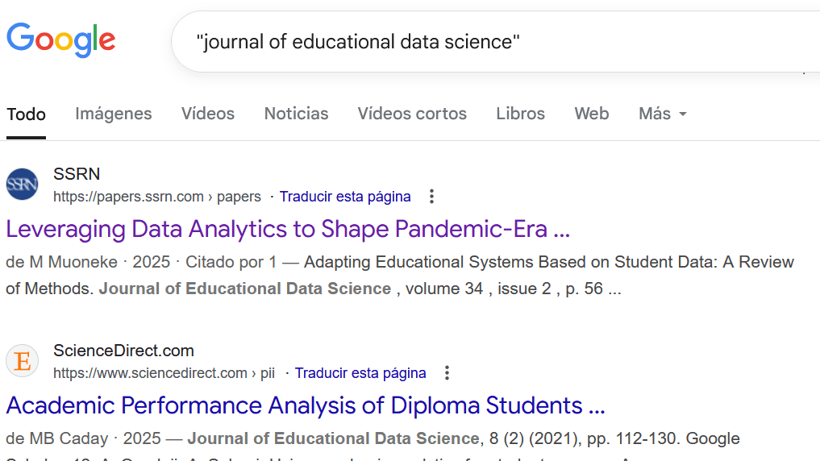
Task: Click Traducir esta página for ScienceDirect
Action: pos(360,373)
